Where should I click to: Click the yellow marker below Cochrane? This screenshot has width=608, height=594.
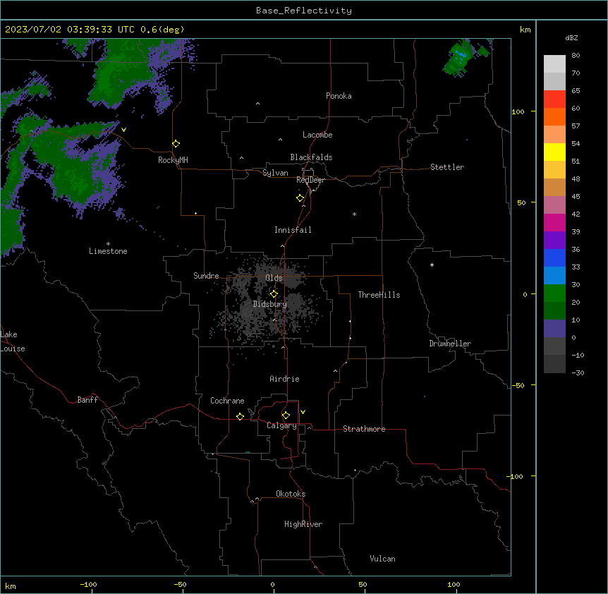point(240,416)
